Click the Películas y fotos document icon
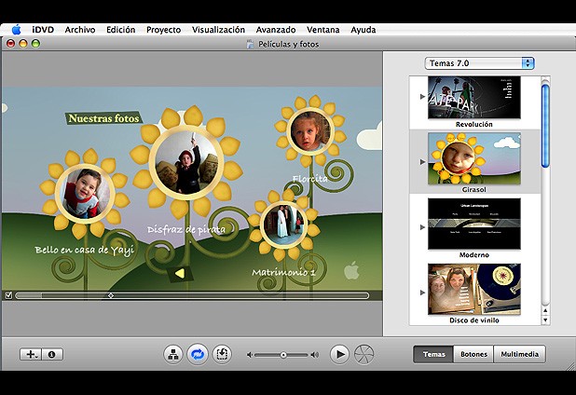 point(250,44)
